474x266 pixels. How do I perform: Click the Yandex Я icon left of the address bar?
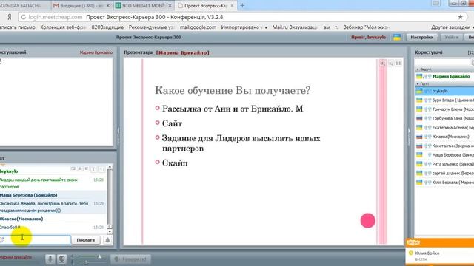click(x=10, y=17)
